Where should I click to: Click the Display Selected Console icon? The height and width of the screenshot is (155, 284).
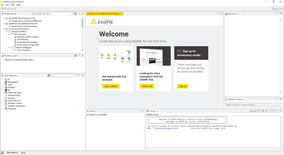click(x=266, y=111)
